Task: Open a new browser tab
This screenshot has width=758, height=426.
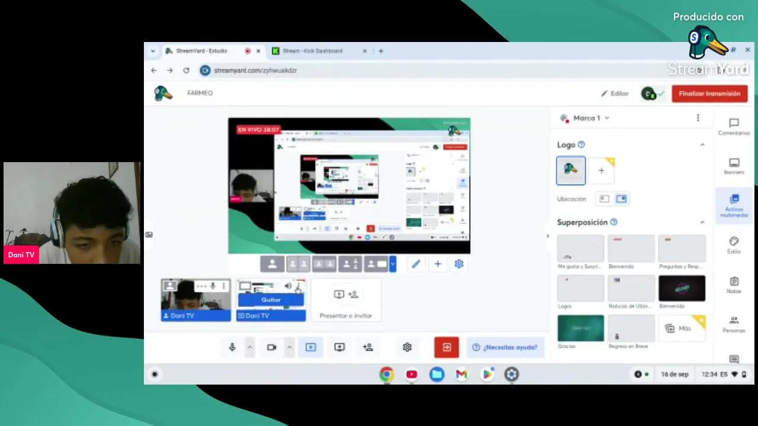Action: point(381,51)
